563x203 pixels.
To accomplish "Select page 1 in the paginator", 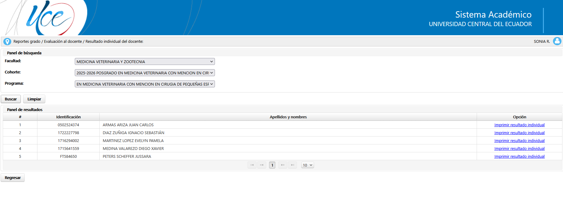I will (x=272, y=165).
